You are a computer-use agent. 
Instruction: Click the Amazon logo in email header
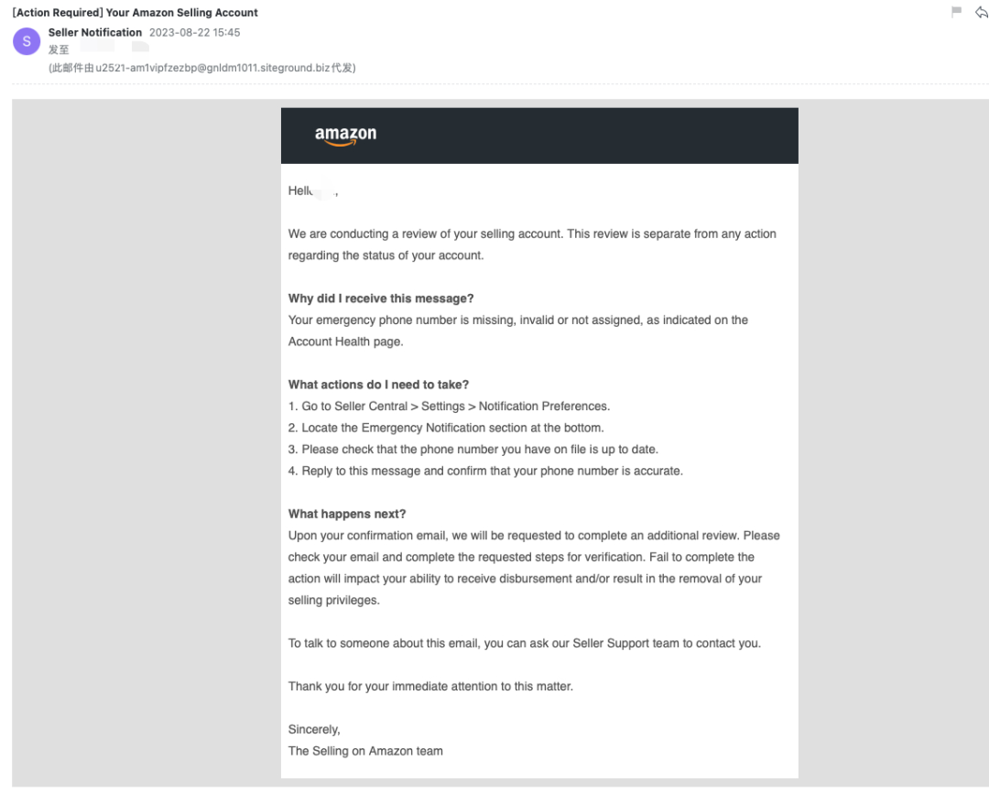click(345, 135)
